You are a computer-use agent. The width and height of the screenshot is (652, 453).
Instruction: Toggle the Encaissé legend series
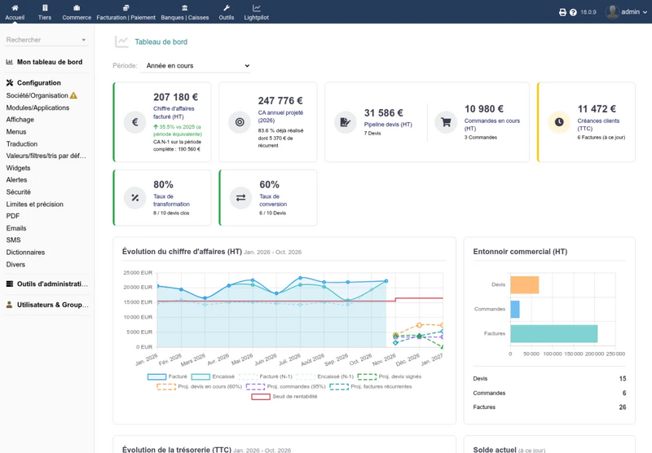tap(213, 376)
